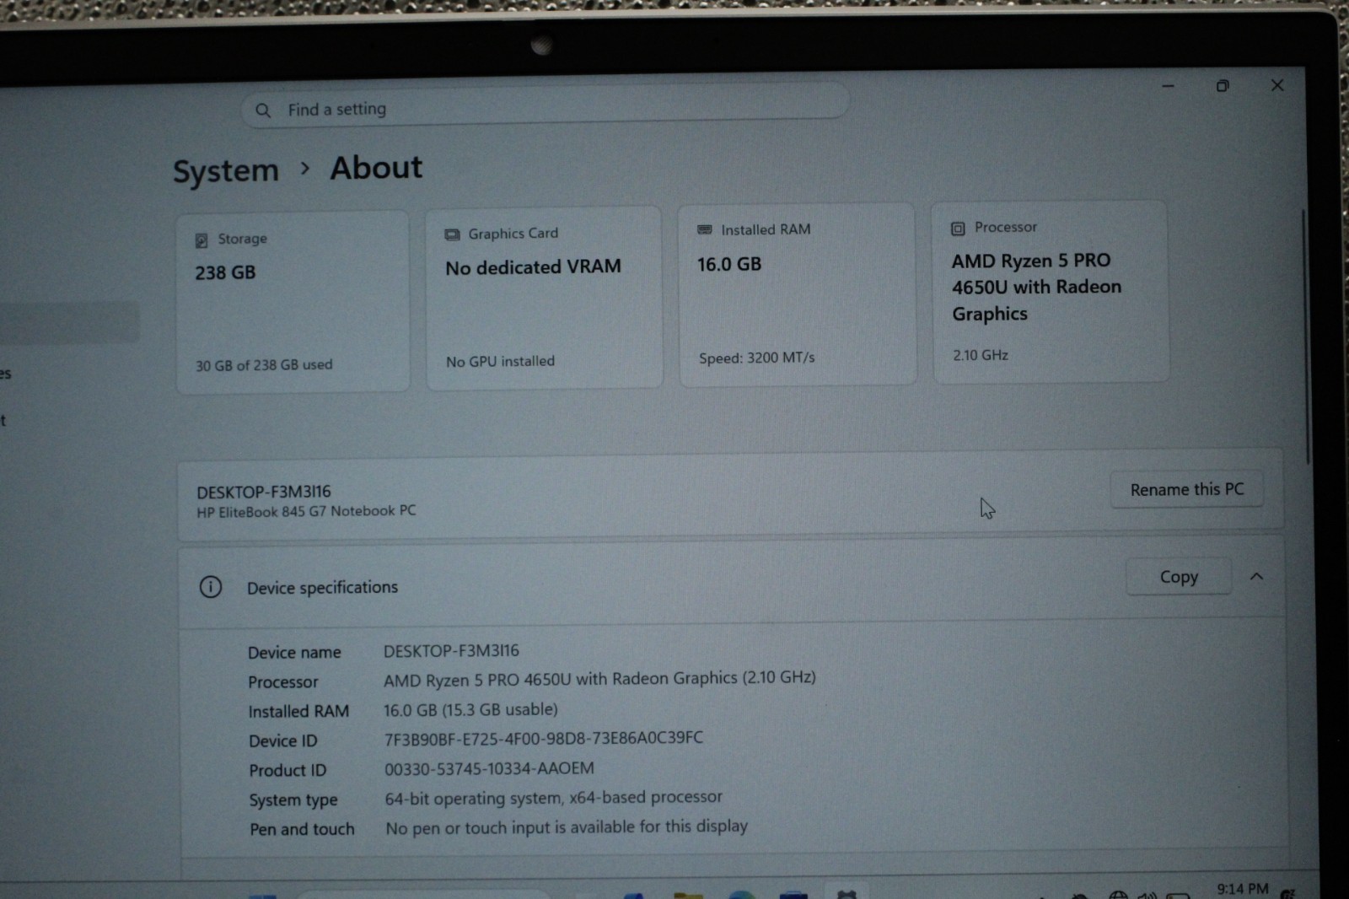Click the Device name row label
The image size is (1349, 899).
tap(294, 652)
